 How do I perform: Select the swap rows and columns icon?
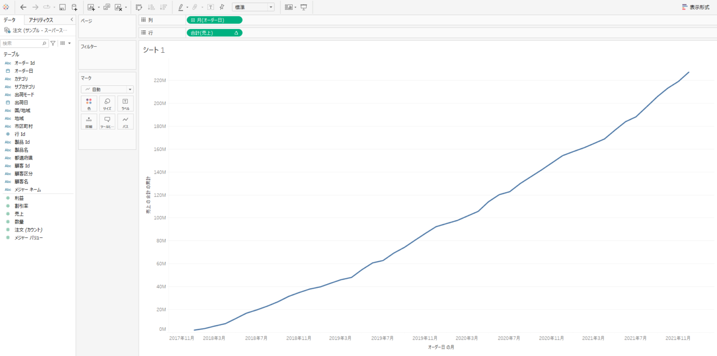(139, 7)
